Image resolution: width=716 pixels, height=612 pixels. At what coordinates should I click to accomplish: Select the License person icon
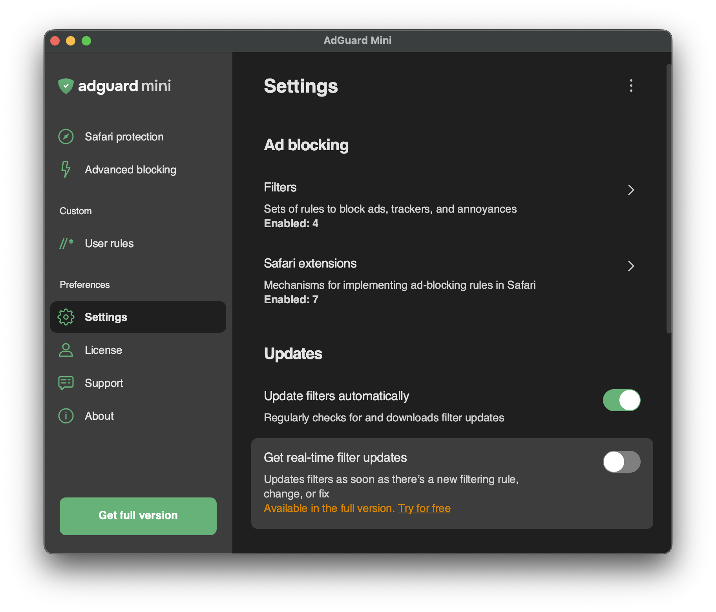(x=66, y=350)
